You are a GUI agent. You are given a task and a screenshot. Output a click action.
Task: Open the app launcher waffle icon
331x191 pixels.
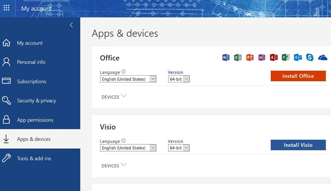(x=6, y=8)
